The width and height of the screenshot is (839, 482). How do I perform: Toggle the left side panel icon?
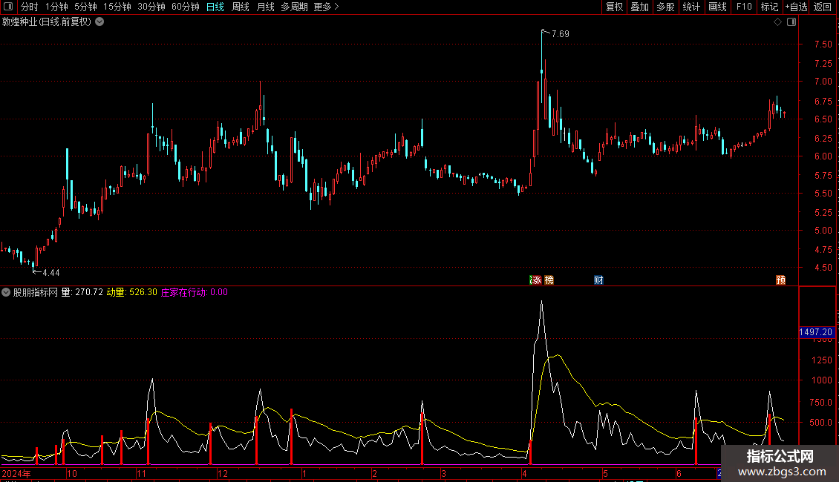(x=8, y=7)
